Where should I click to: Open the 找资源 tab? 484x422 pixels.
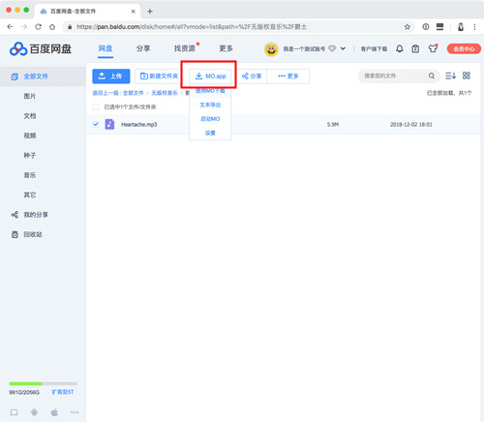pyautogui.click(x=185, y=48)
